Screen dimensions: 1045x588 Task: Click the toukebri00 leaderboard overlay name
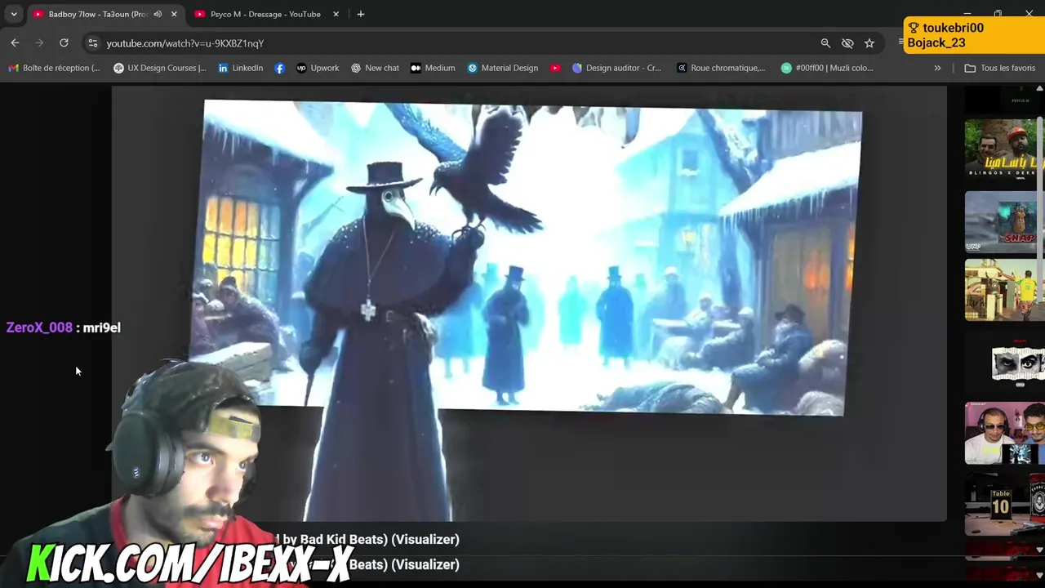point(953,28)
